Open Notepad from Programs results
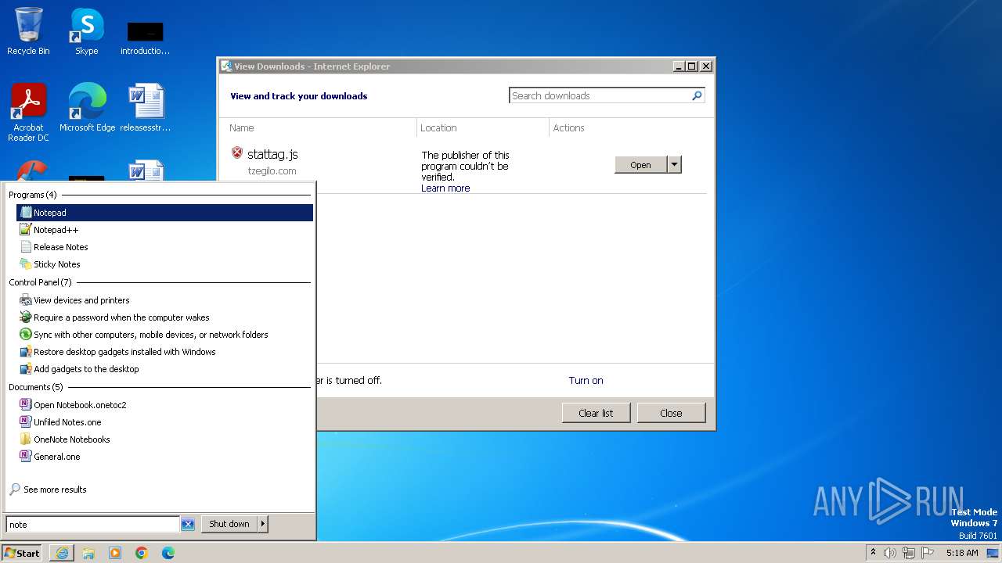The height and width of the screenshot is (563, 1002). 164,213
